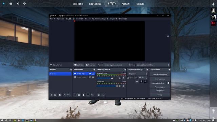Image resolution: width=217 pixels, height=122 pixels.
Task: Undock the Sources panel with its float icon
Action: [x=94, y=70]
